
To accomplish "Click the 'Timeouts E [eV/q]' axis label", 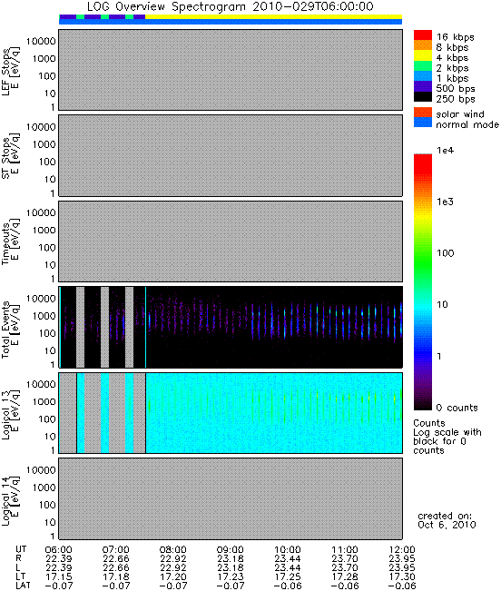I will [11, 241].
